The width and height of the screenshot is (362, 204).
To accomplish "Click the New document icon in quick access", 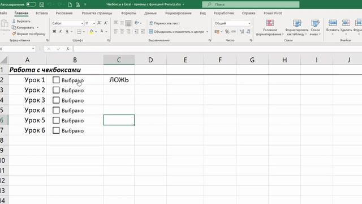I will pyautogui.click(x=70, y=5).
